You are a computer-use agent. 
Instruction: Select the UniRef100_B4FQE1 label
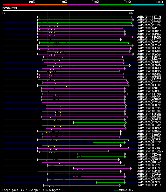[149, 114]
